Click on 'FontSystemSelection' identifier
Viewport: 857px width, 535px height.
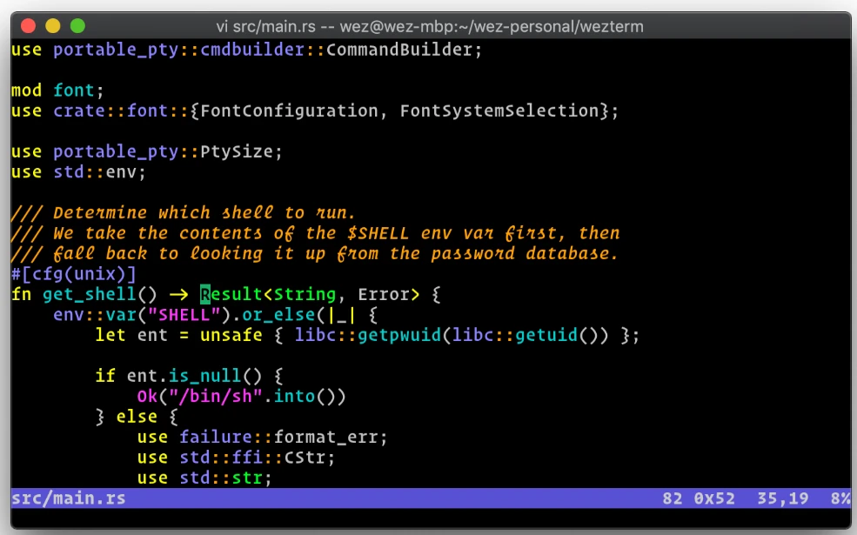(499, 111)
